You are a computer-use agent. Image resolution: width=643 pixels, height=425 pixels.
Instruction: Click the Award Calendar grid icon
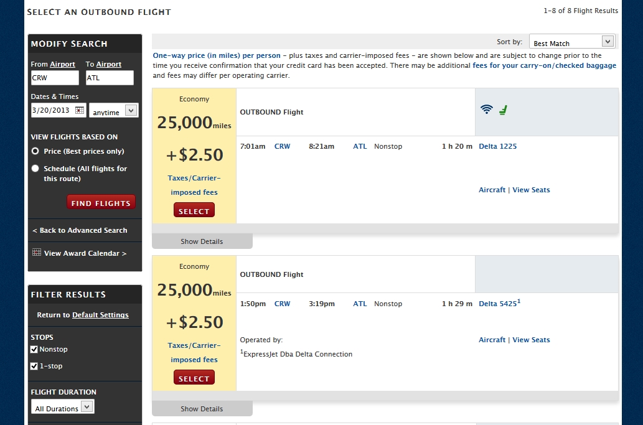coord(37,253)
